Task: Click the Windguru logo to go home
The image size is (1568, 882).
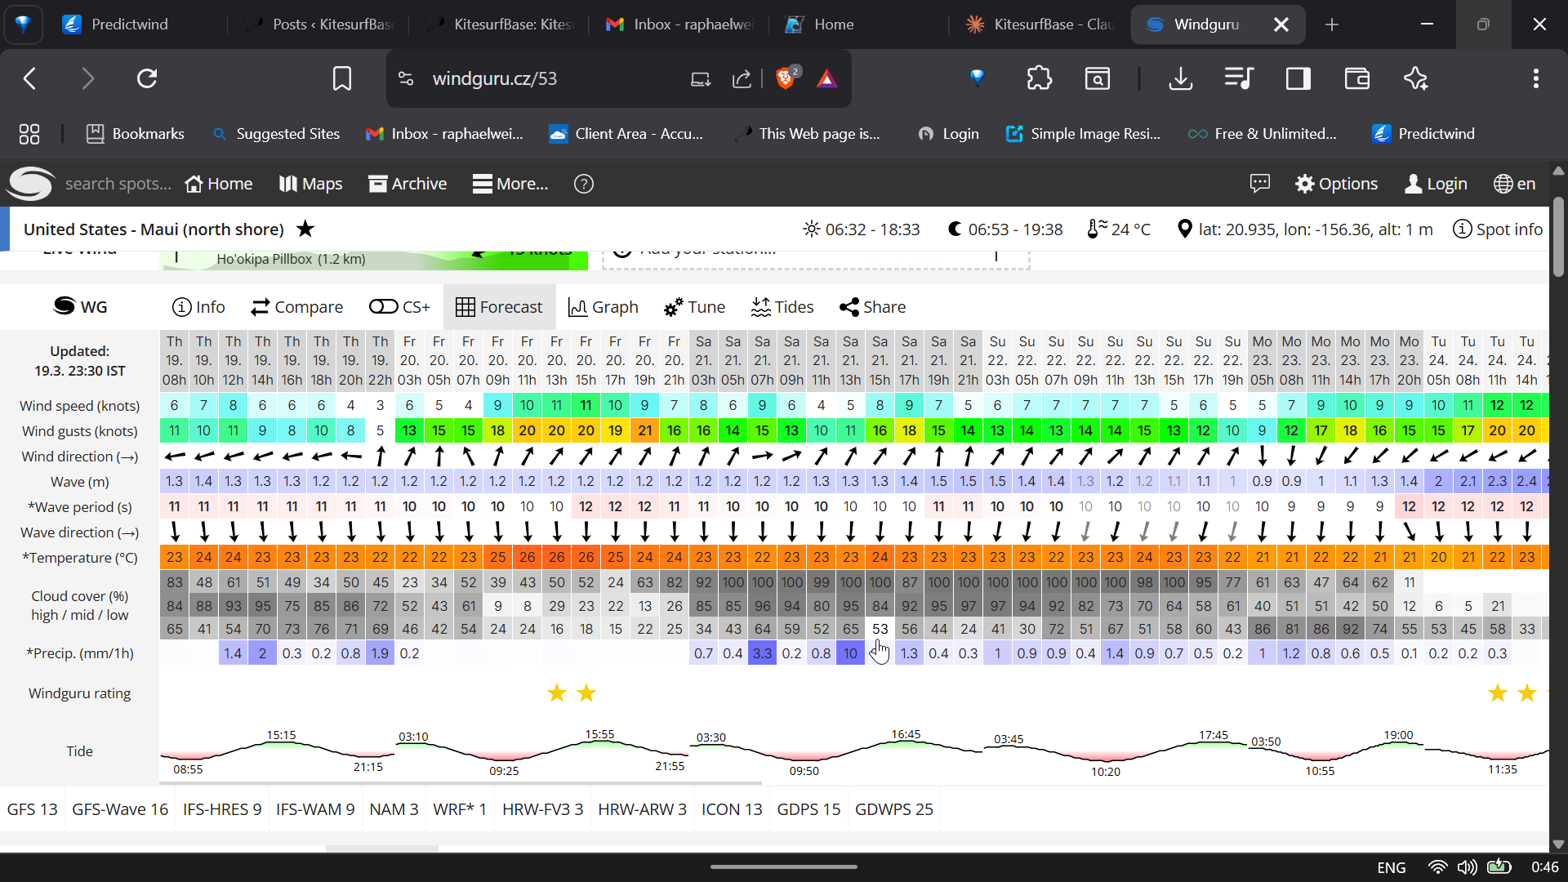Action: click(30, 183)
